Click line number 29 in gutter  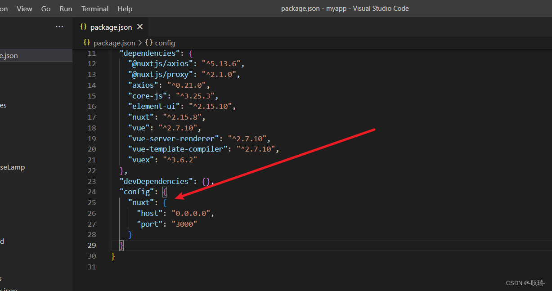(x=91, y=245)
